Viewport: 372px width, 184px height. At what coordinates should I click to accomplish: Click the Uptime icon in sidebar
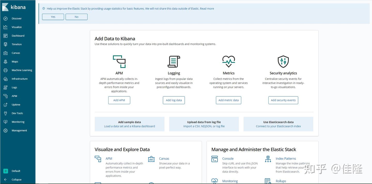coord(5,105)
